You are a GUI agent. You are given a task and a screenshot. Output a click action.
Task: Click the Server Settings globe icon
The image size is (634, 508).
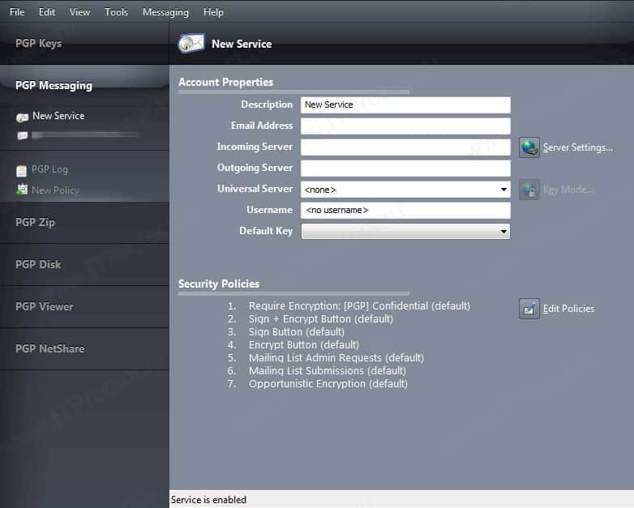tap(529, 147)
